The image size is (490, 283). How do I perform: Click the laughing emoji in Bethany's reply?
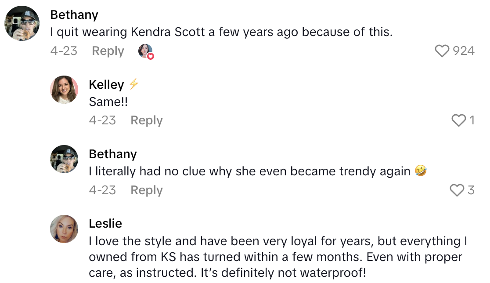(421, 171)
